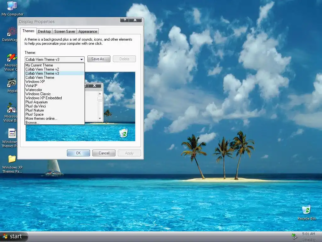Choose Watercolor theme from the list
Image resolution: width=322 pixels, height=242 pixels.
click(55, 90)
